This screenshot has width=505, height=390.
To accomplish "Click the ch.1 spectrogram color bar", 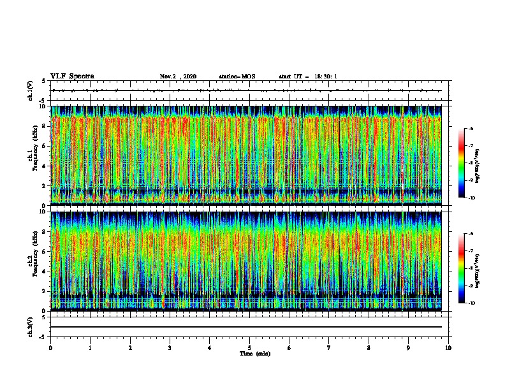I will [461, 163].
